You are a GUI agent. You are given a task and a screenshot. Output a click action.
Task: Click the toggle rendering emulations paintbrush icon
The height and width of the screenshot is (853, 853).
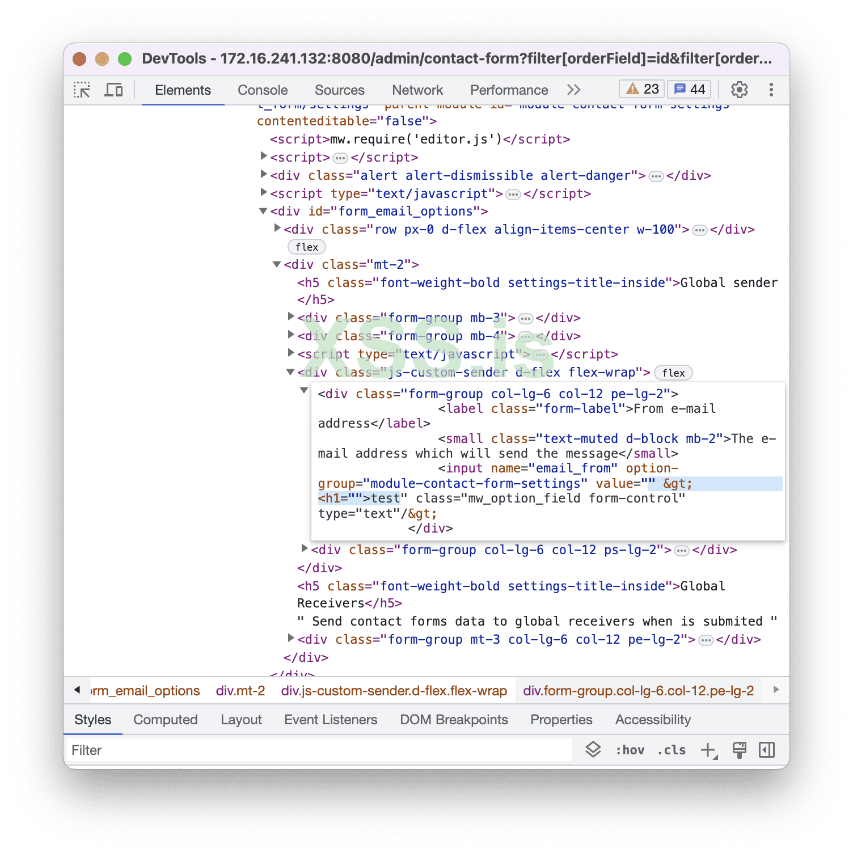point(740,750)
